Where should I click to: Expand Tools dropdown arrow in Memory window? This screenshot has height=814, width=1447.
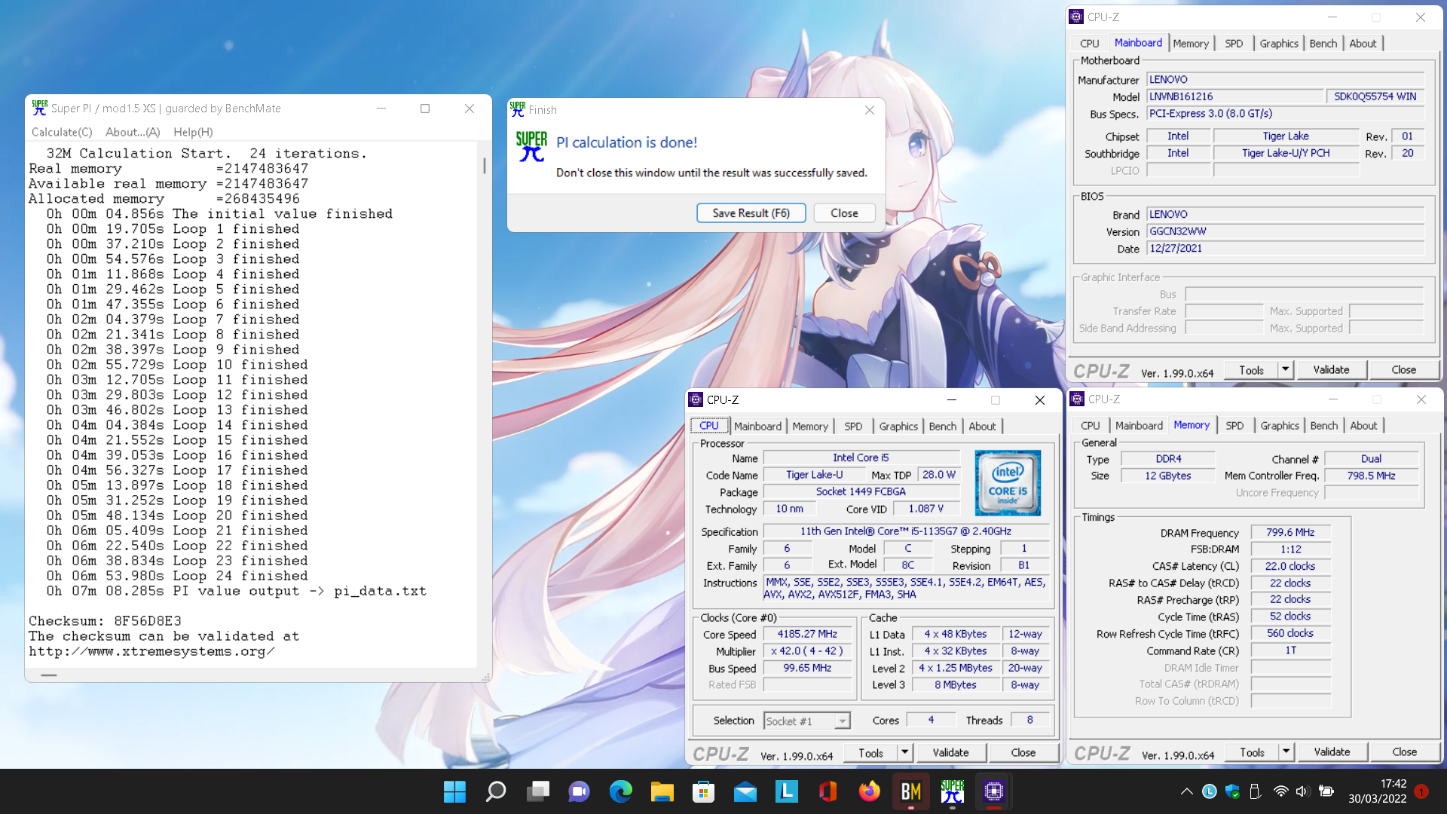point(1286,752)
